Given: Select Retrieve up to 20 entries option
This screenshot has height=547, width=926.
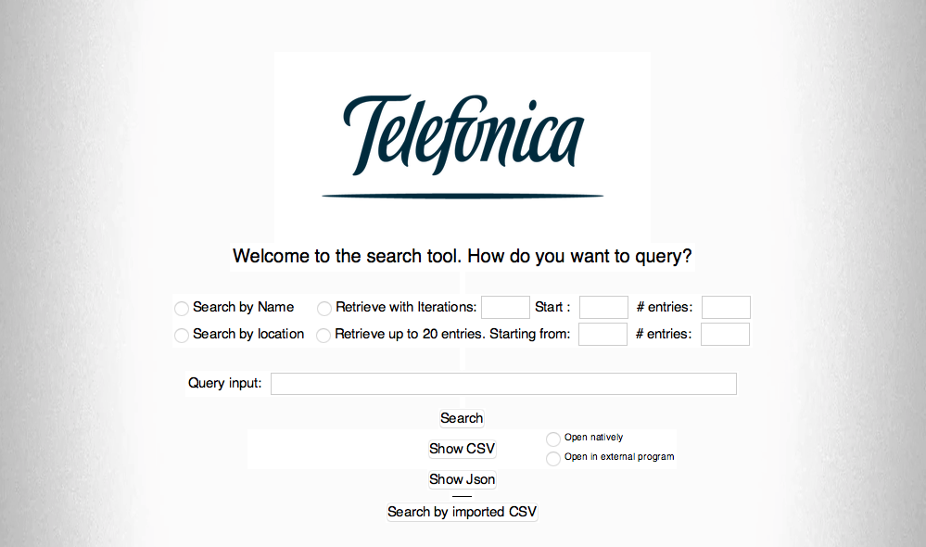Looking at the screenshot, I should click(324, 335).
